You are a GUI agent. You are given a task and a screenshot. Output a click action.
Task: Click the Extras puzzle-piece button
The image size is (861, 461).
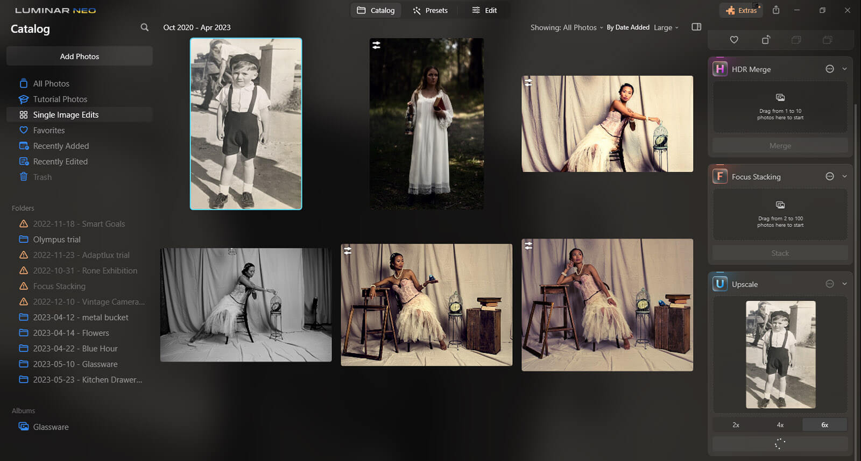click(x=741, y=10)
